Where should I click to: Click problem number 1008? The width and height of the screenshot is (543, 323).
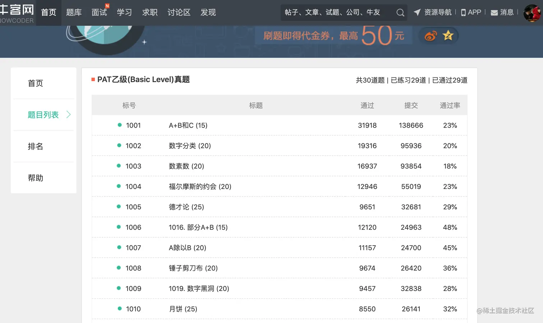click(133, 269)
